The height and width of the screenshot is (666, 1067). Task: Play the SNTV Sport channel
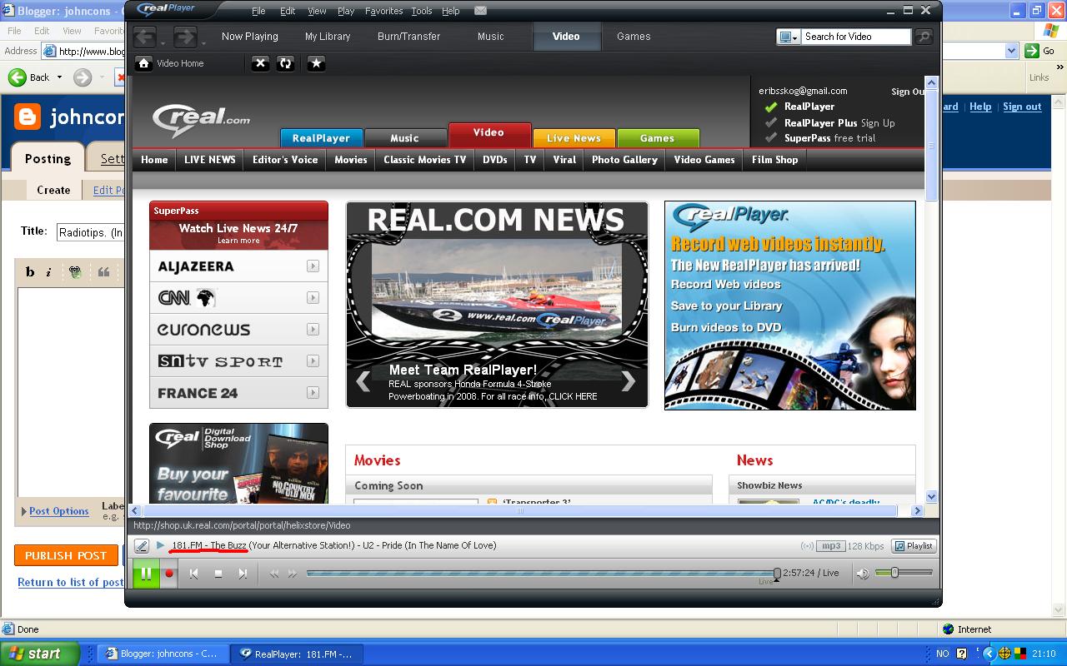[x=238, y=361]
